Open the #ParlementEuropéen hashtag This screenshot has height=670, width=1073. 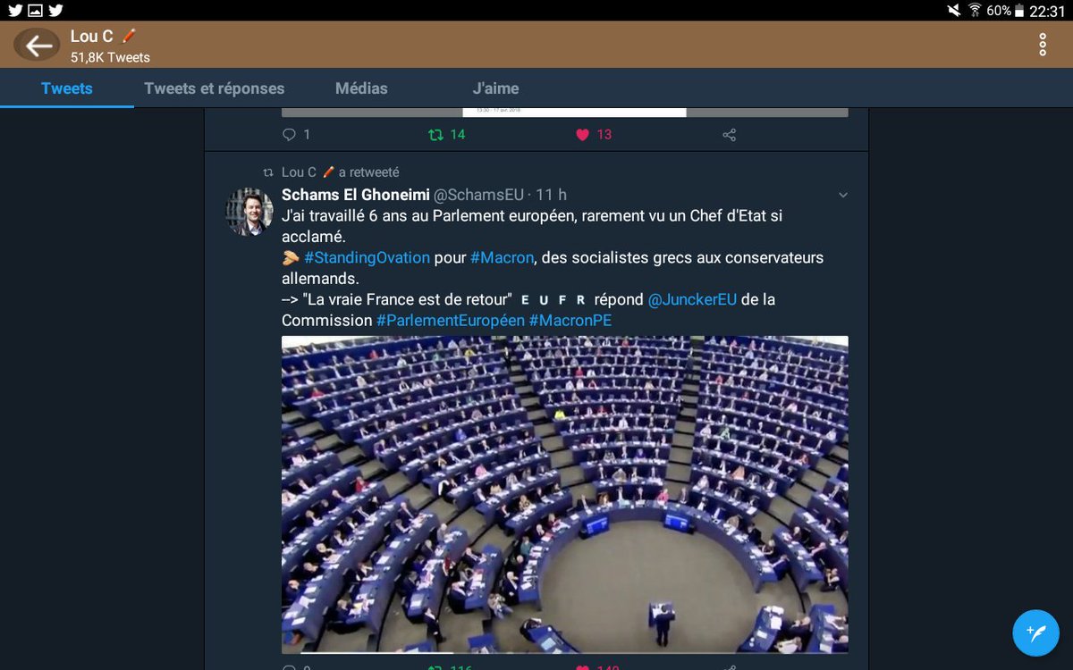(451, 320)
